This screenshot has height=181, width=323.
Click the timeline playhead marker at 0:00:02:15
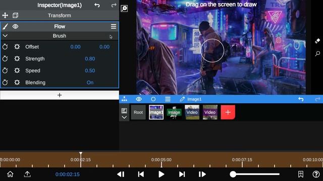pyautogui.click(x=81, y=153)
